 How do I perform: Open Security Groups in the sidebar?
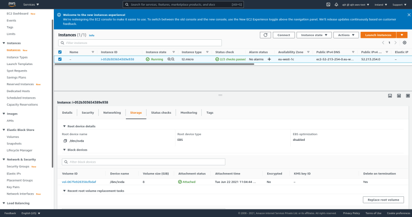[x=18, y=166]
